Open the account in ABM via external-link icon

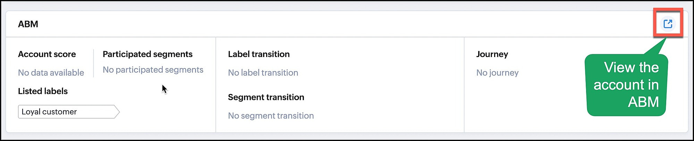pyautogui.click(x=668, y=24)
